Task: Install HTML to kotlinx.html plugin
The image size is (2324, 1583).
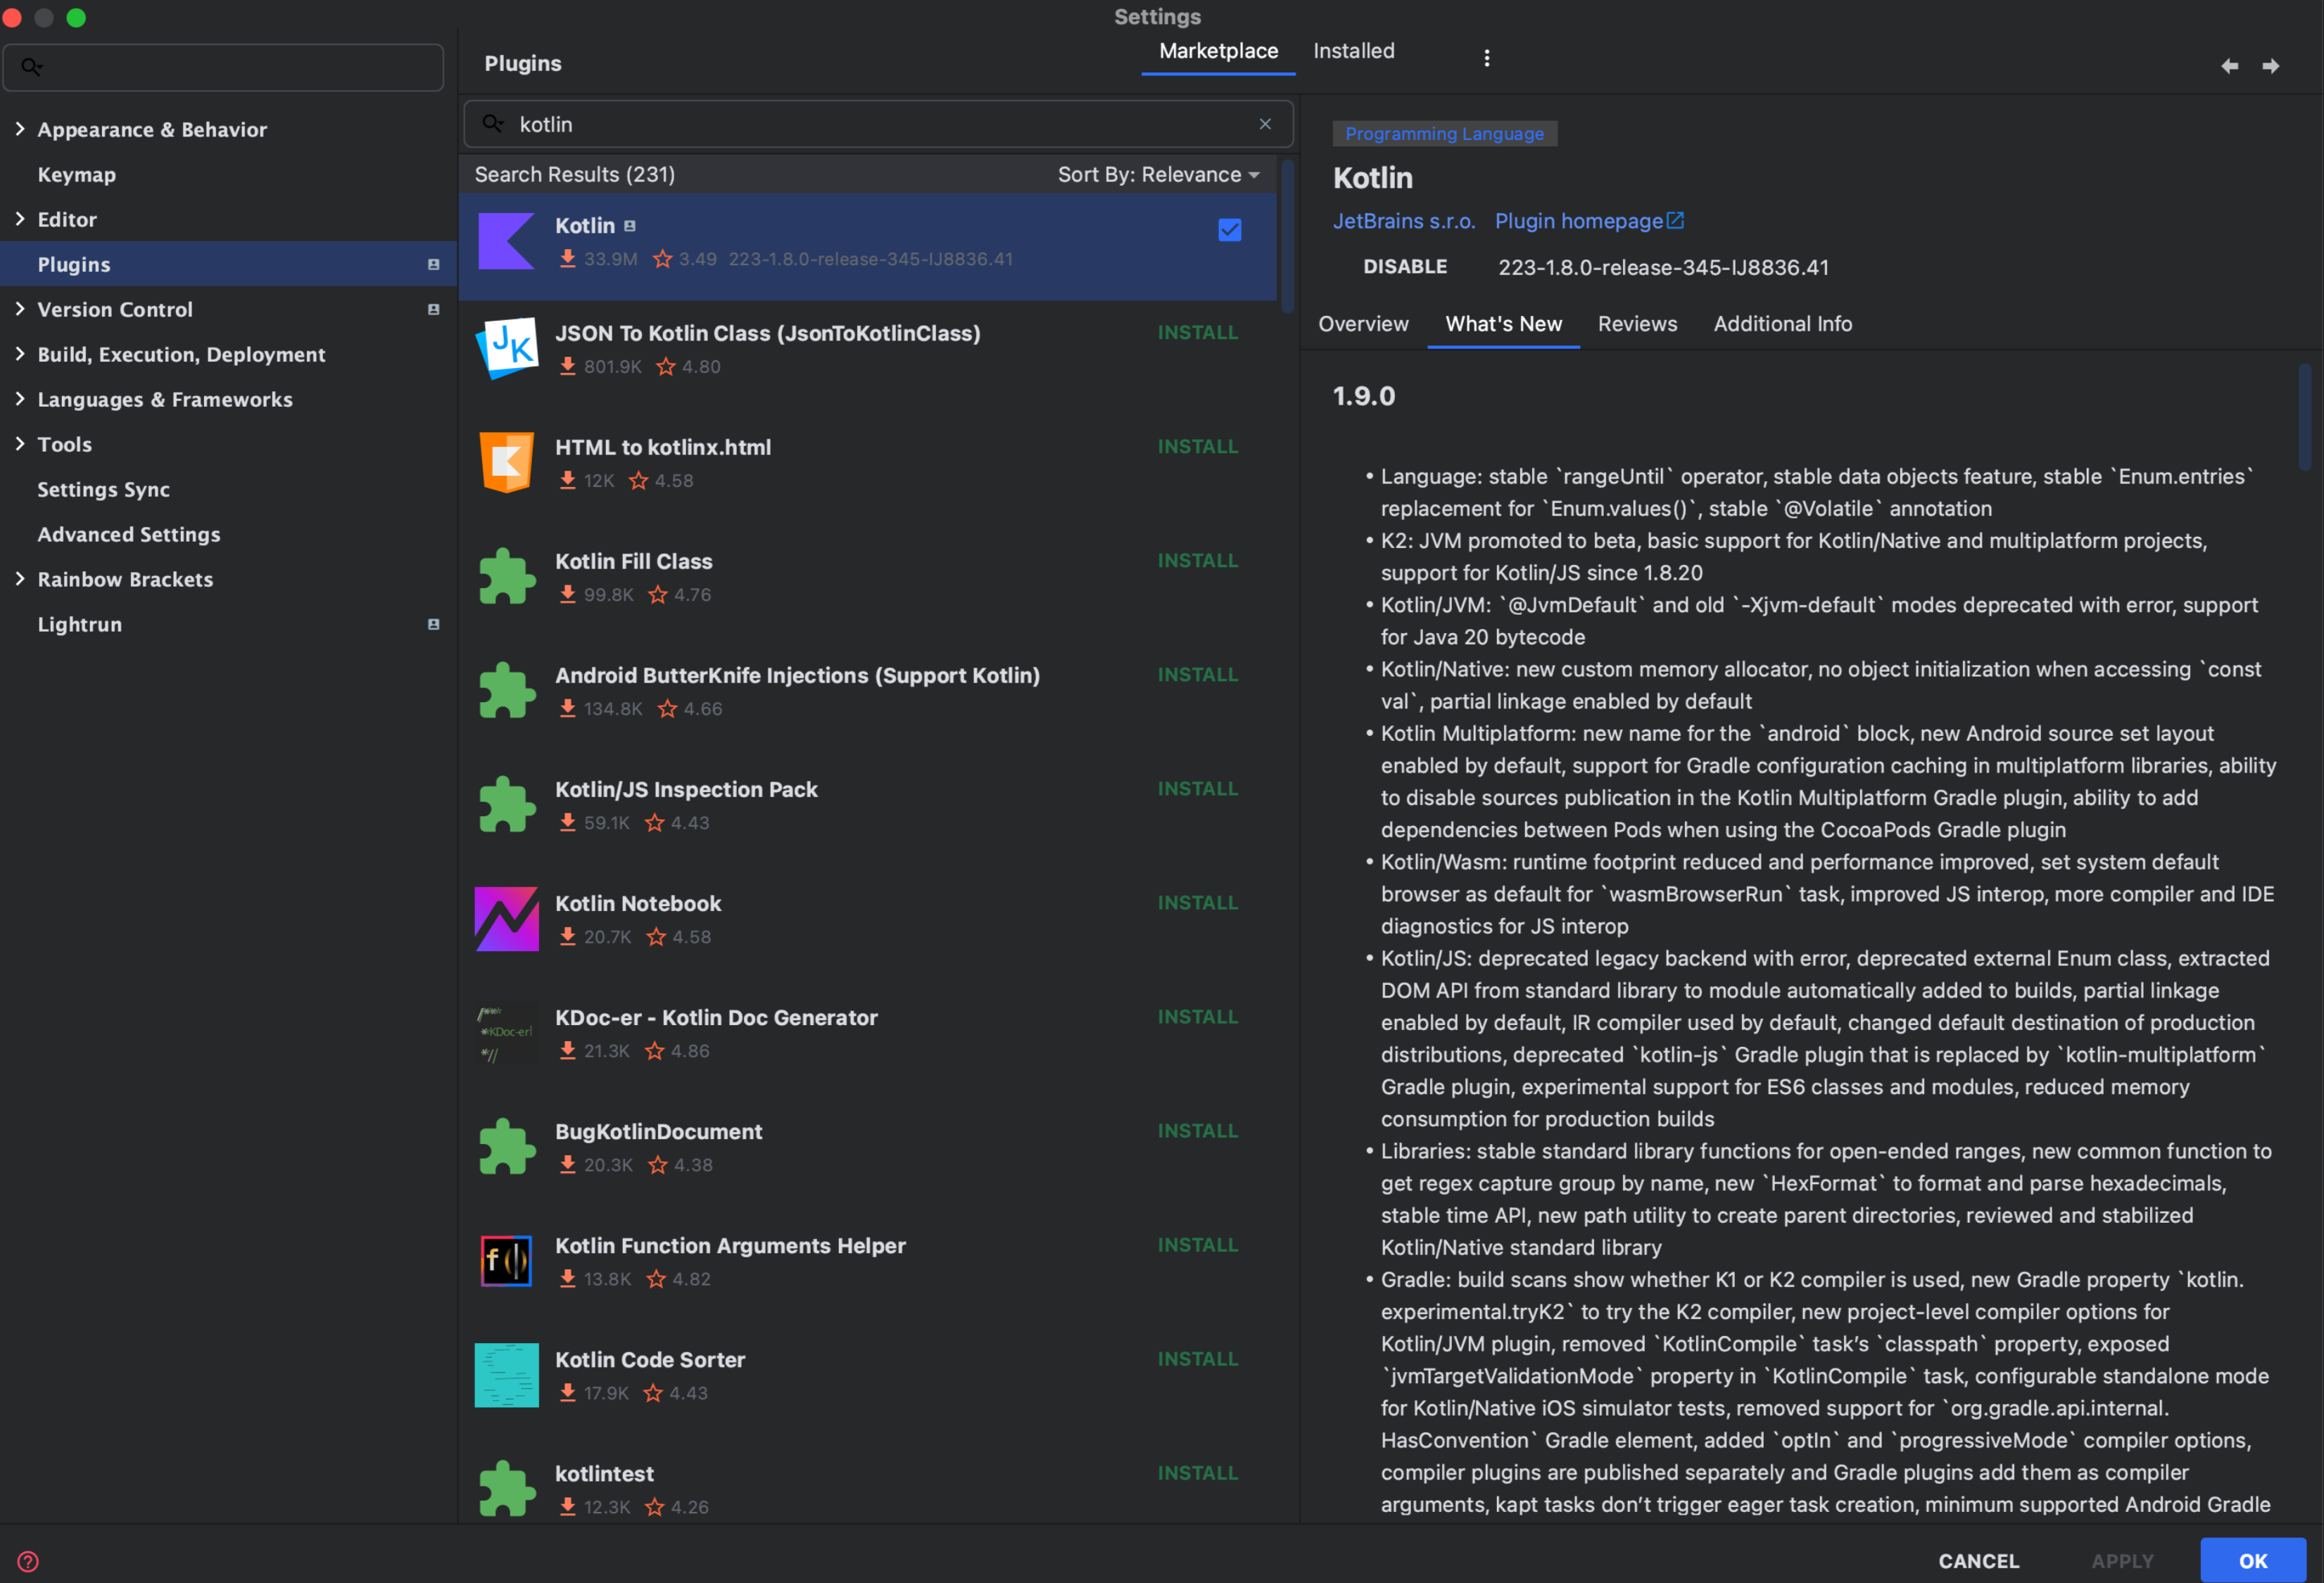Action: [x=1197, y=447]
